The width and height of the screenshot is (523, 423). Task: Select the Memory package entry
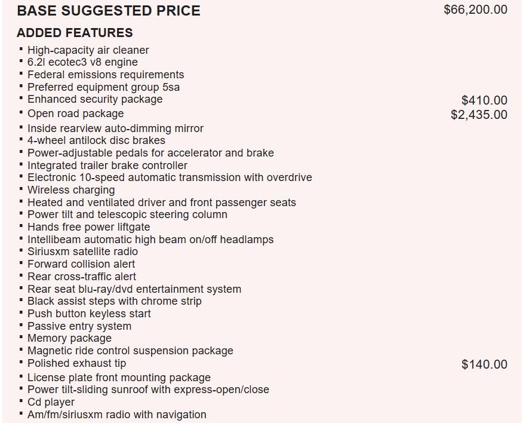click(x=69, y=338)
